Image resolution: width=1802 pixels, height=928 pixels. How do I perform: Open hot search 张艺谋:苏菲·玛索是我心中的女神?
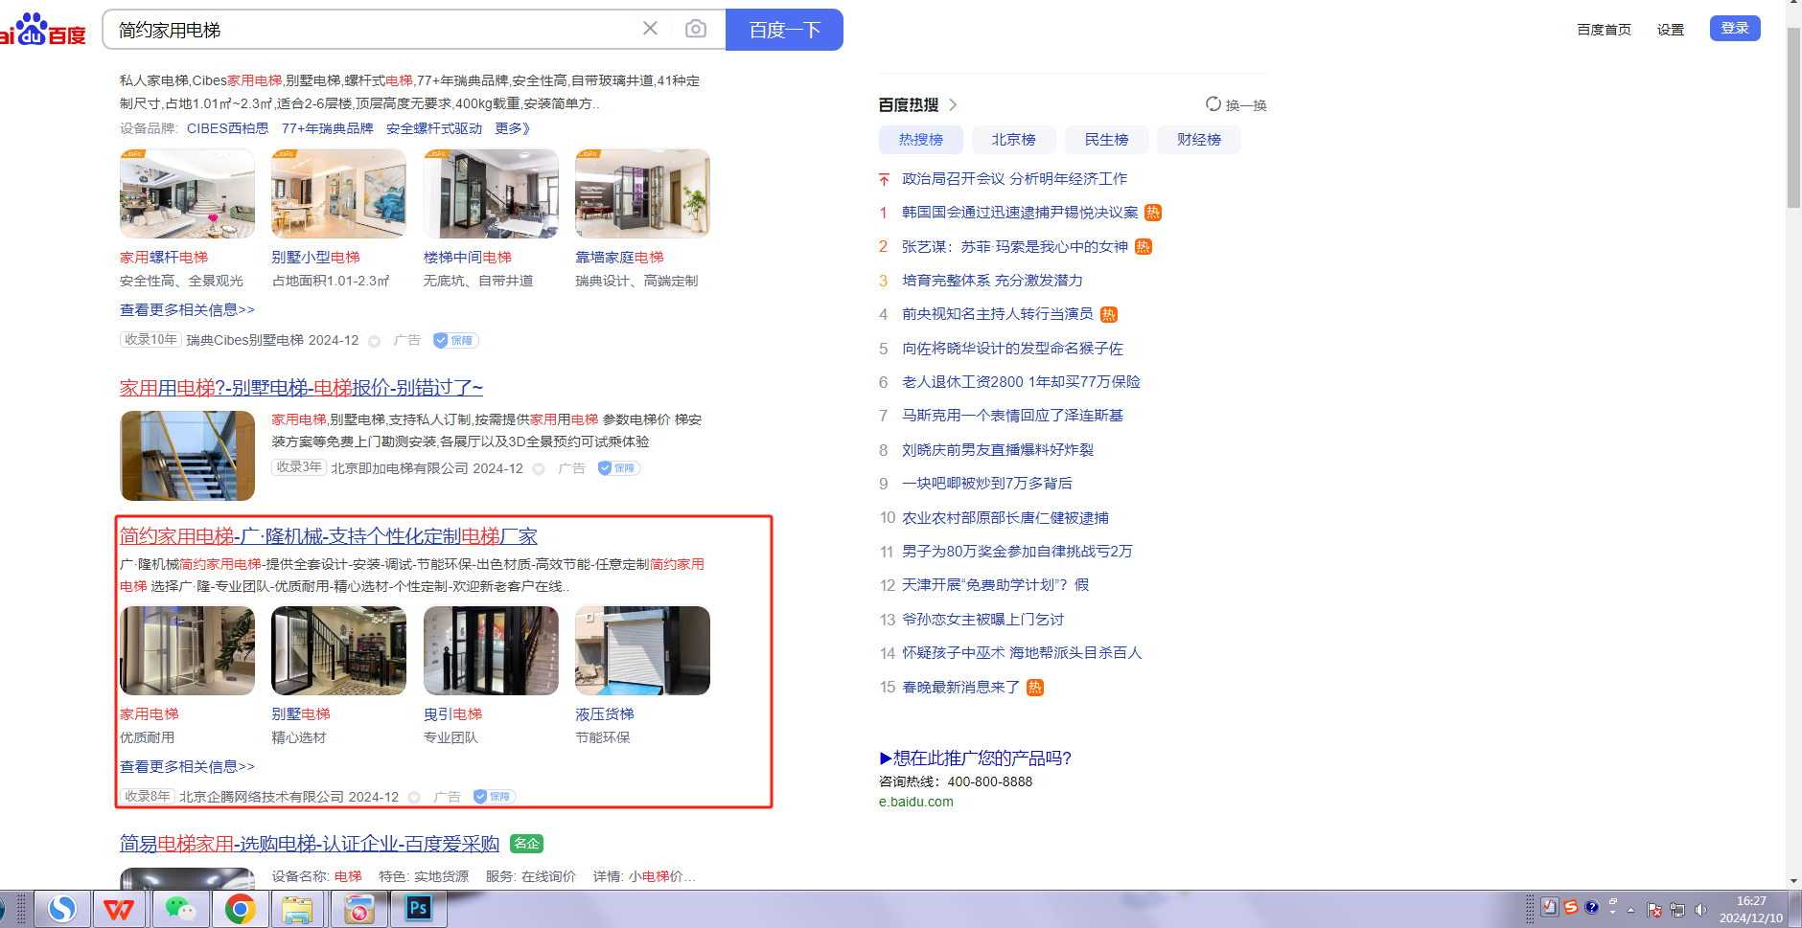1015,247
